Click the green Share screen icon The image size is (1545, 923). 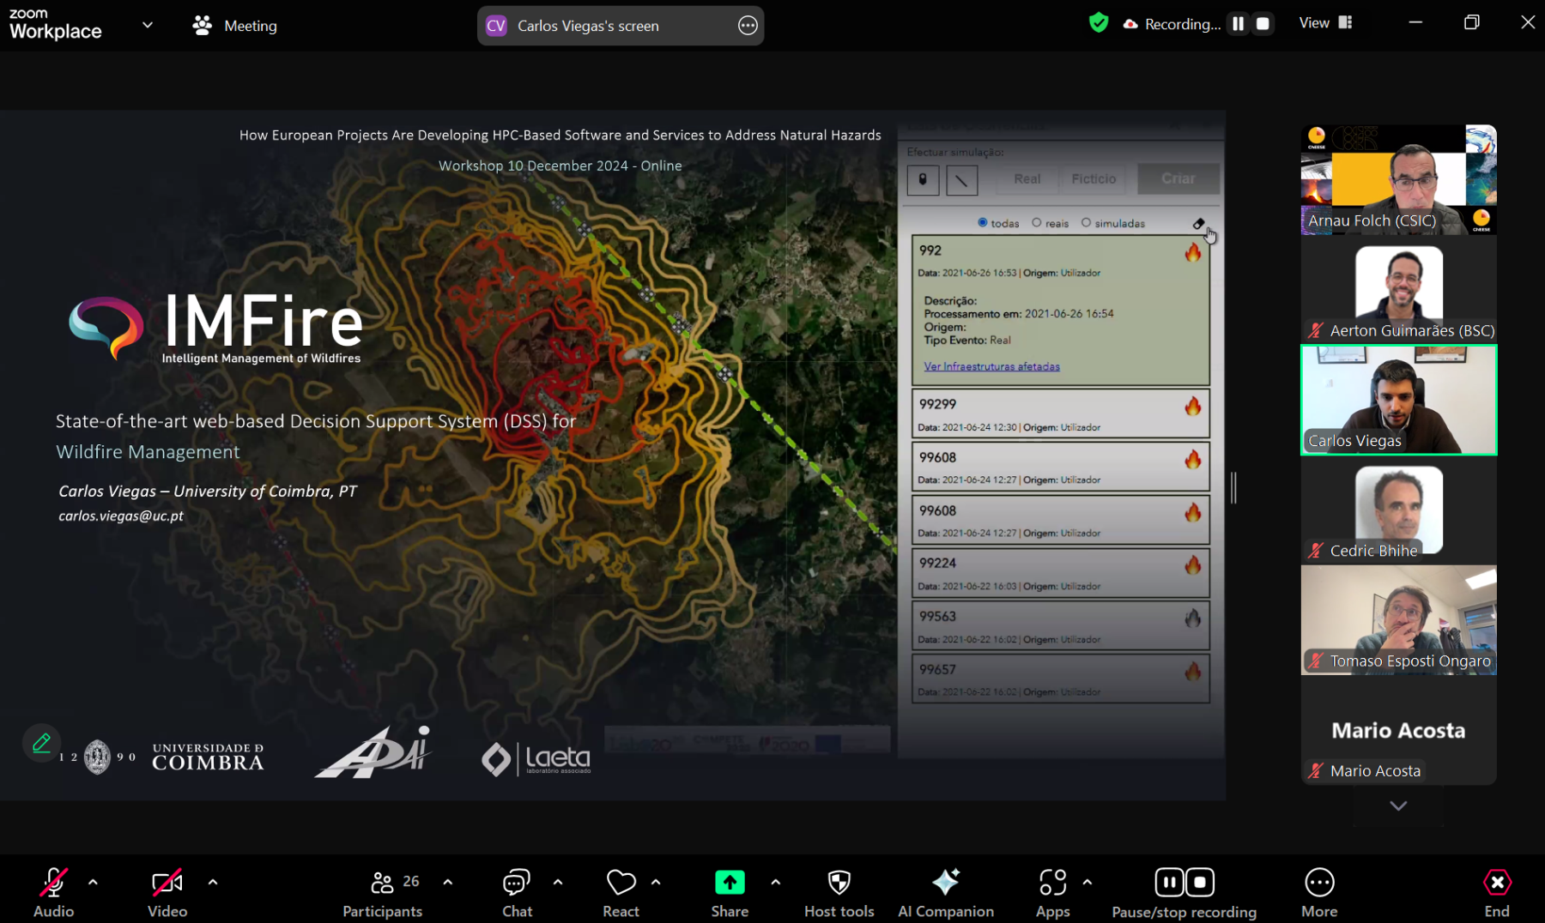730,883
